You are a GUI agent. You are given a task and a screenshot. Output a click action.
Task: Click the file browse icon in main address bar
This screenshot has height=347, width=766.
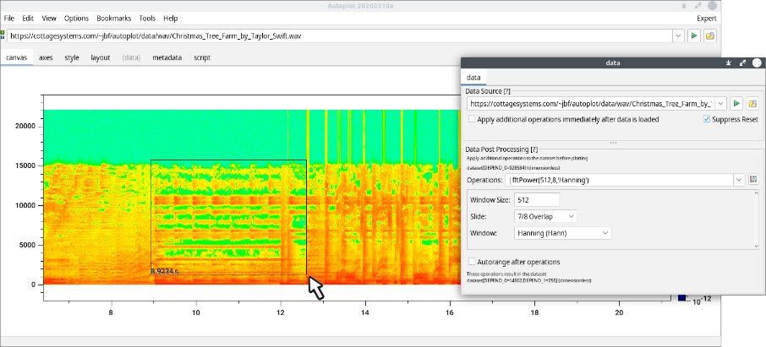click(x=710, y=36)
